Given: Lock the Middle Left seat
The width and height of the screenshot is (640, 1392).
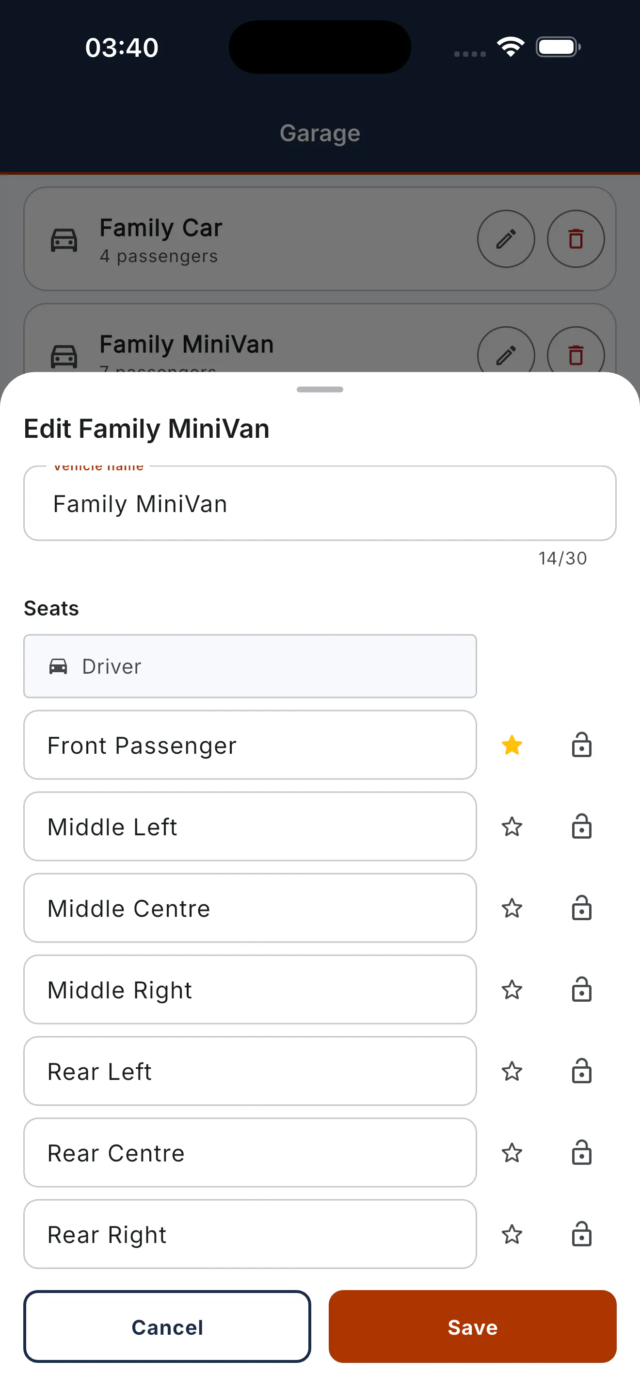Looking at the screenshot, I should 581,827.
